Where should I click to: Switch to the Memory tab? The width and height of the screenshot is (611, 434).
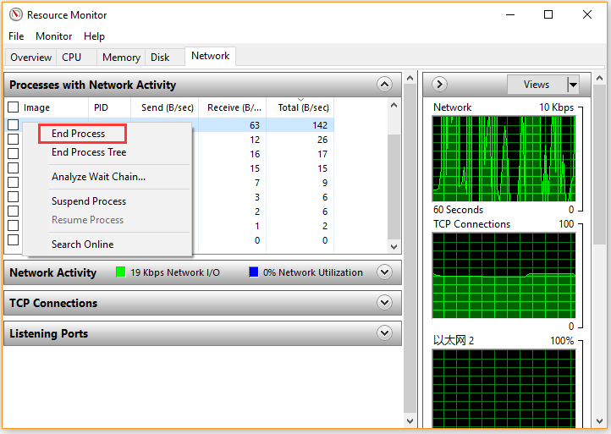(x=121, y=58)
